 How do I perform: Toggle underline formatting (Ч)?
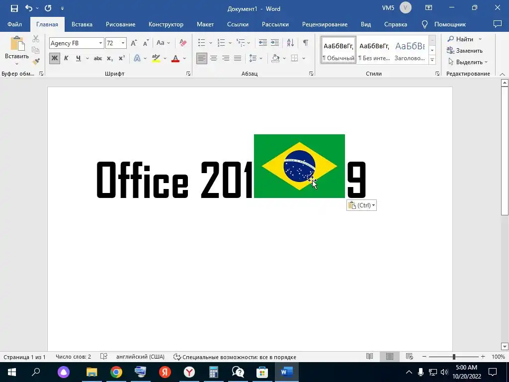[78, 59]
